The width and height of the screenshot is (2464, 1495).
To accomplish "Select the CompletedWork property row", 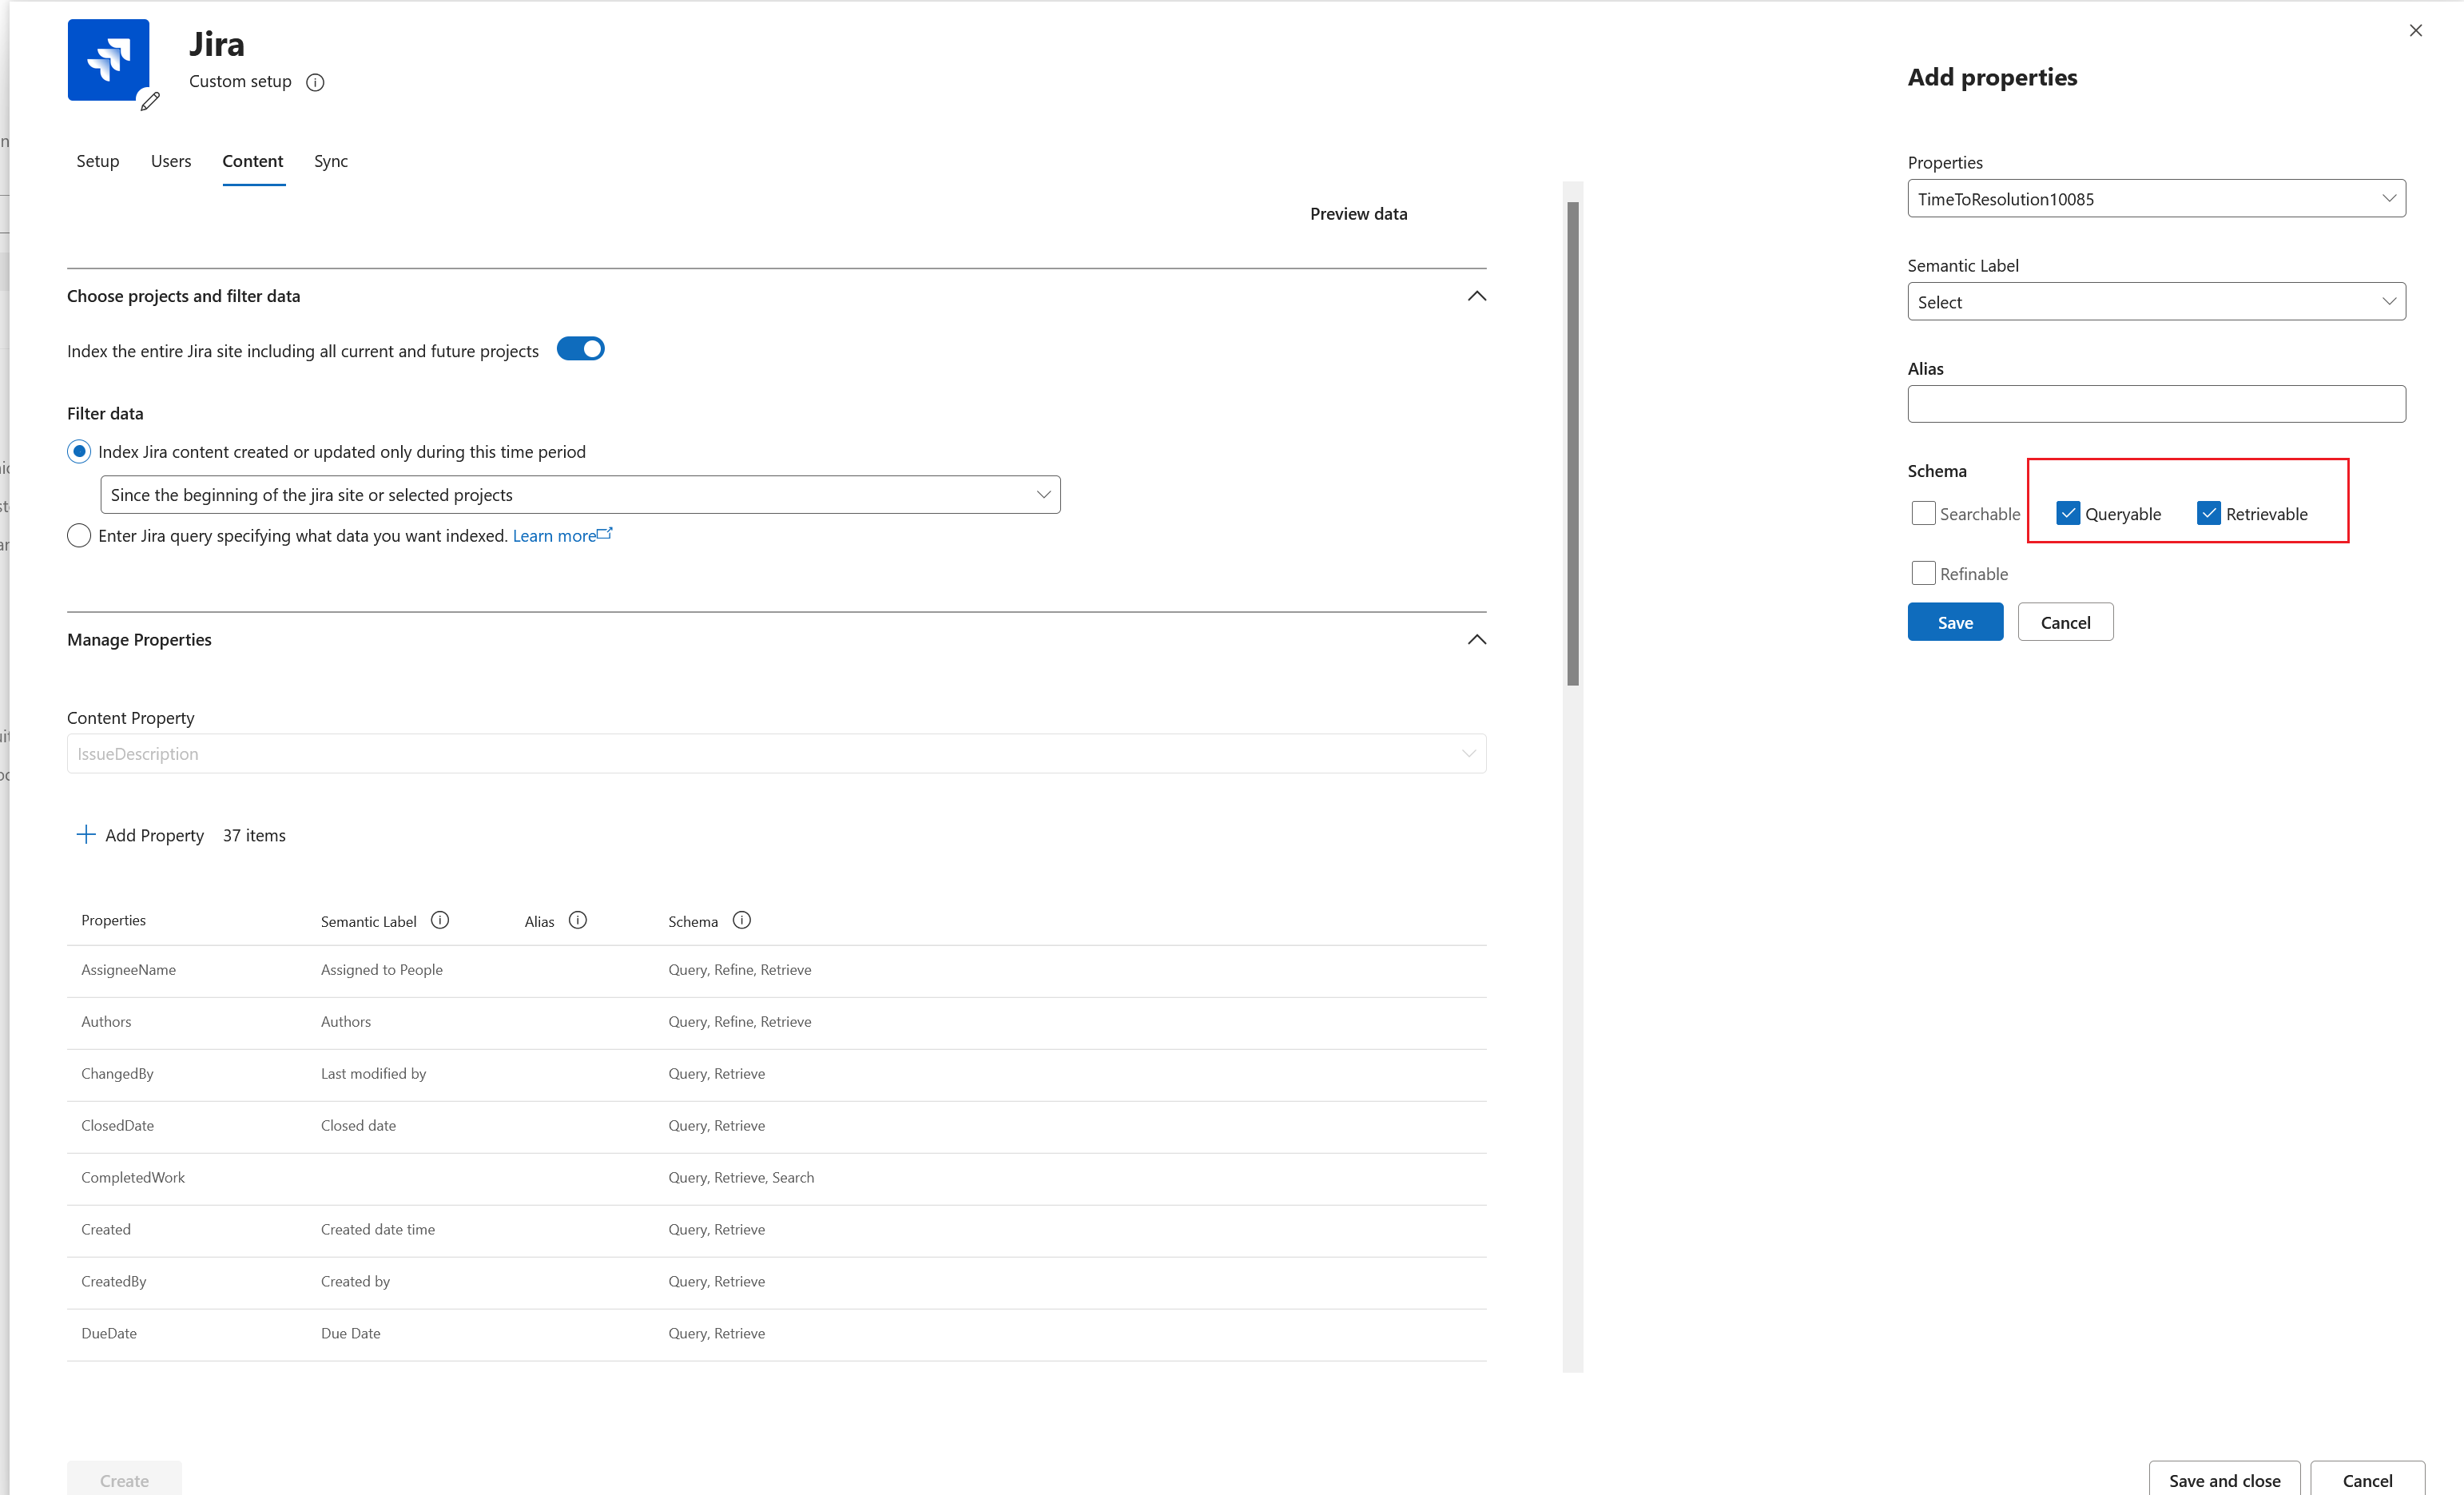I will (776, 1178).
